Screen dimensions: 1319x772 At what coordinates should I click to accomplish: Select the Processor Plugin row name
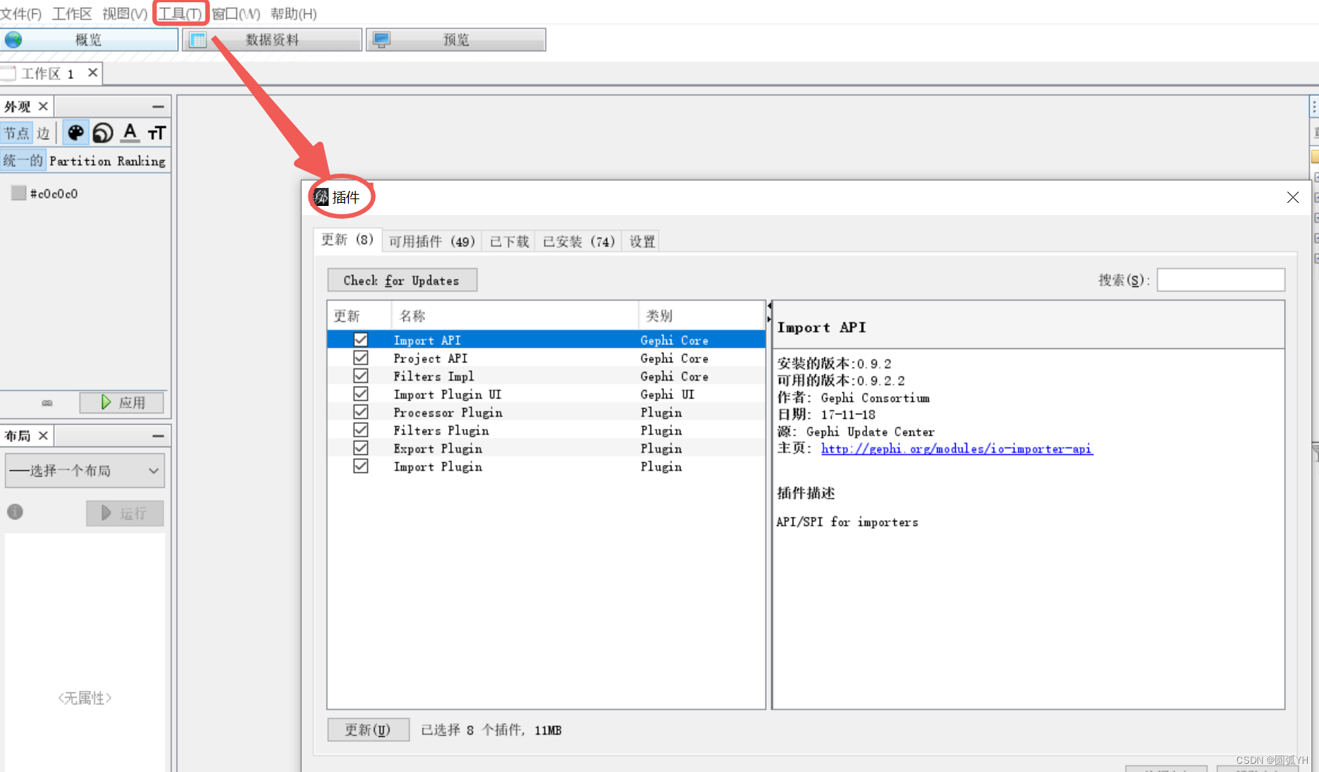448,413
